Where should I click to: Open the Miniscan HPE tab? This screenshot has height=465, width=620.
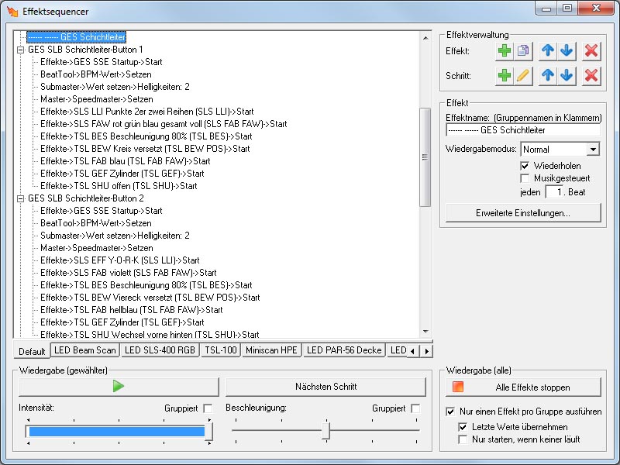270,351
